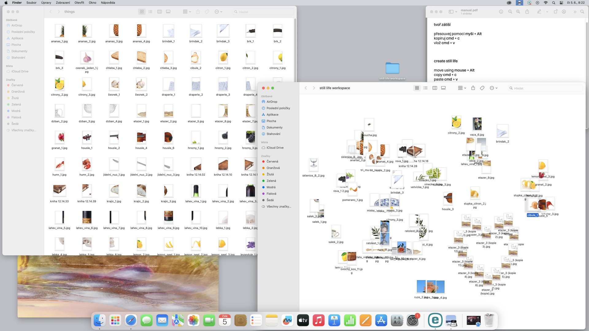Zoom in on manual.pdf in Preview
Image resolution: width=589 pixels, height=331 pixels.
point(518,12)
